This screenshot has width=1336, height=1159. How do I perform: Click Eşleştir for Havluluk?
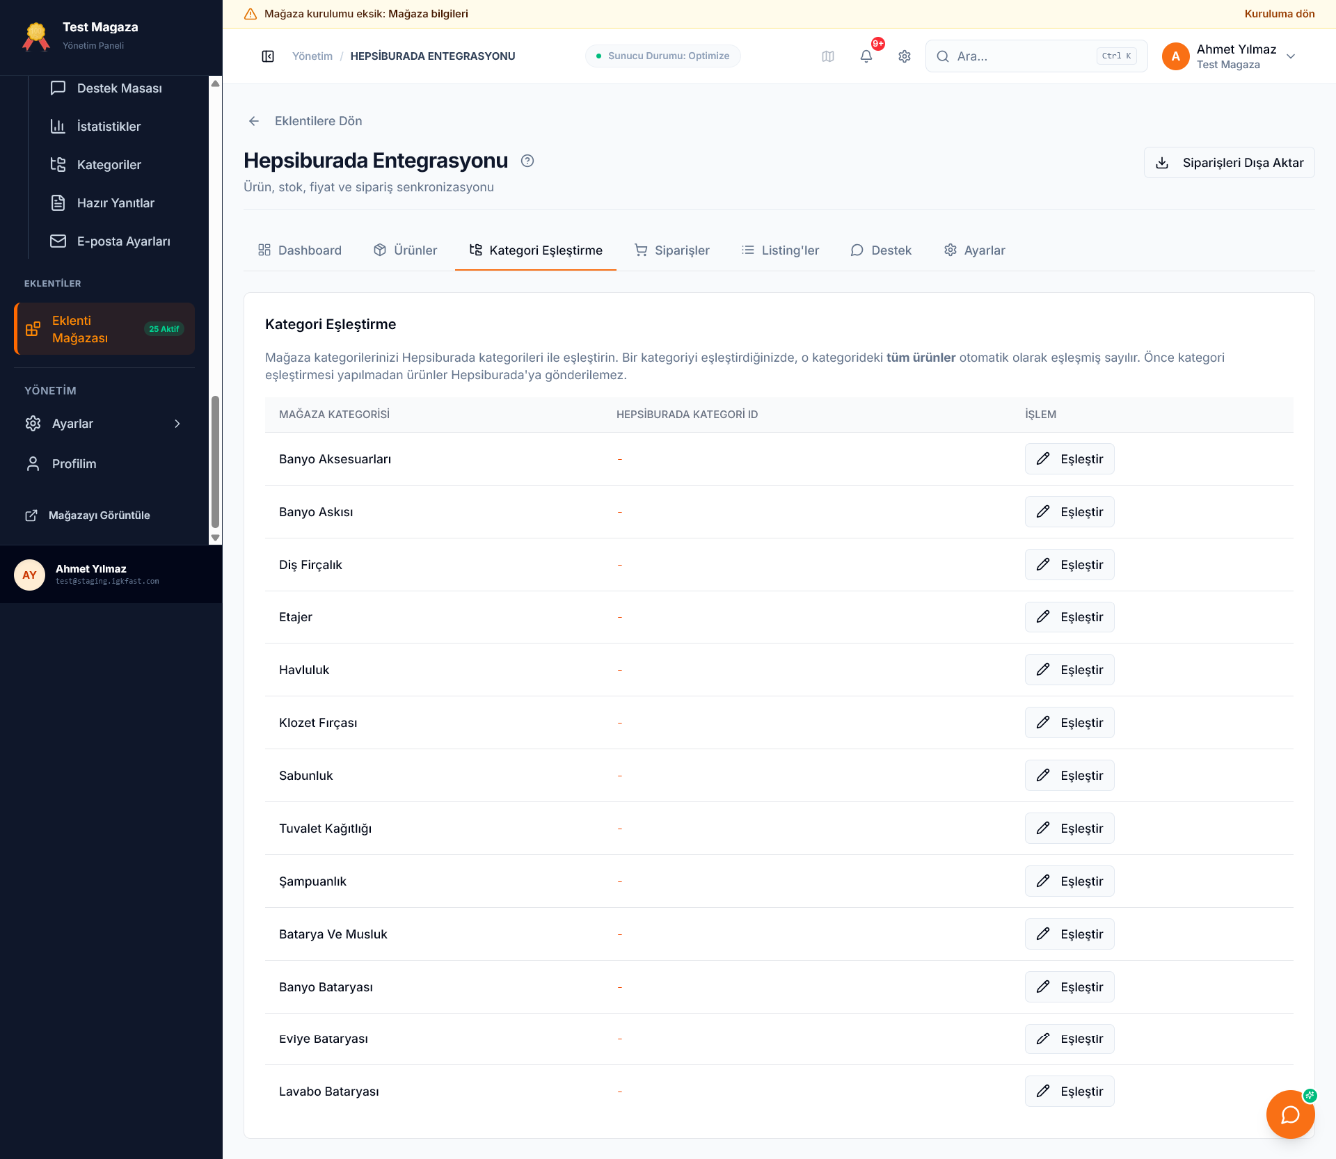[1069, 670]
